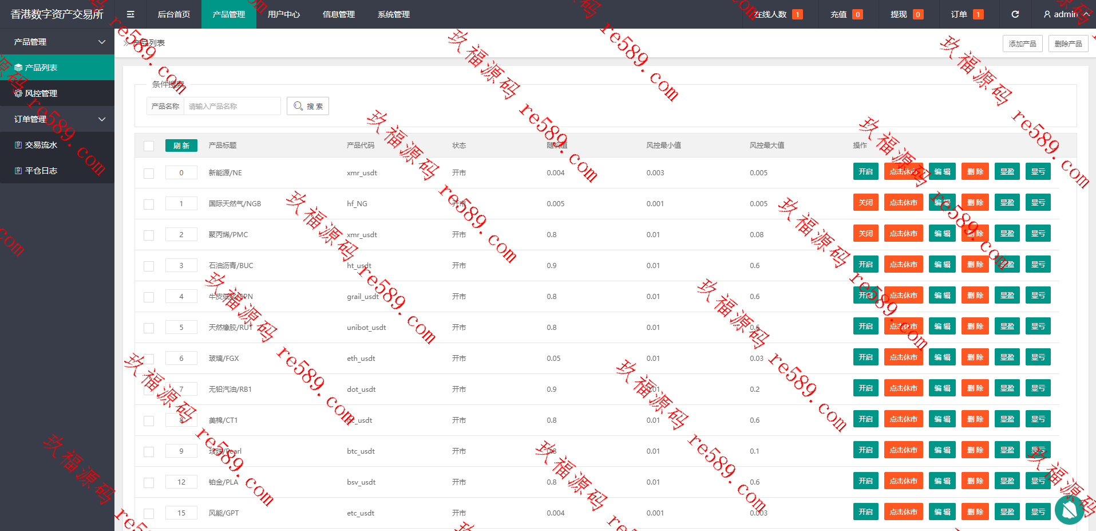Click the green 刷新 button
Image resolution: width=1096 pixels, height=531 pixels.
(181, 145)
